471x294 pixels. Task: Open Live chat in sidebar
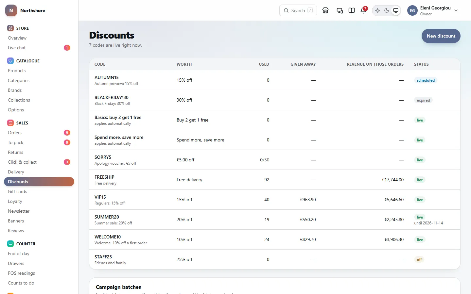(39, 48)
